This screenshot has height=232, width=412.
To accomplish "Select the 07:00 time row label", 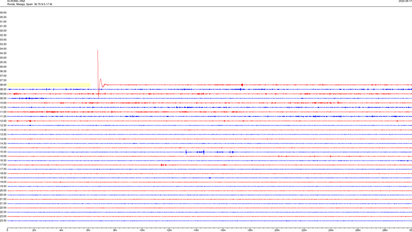I will coord(3,76).
